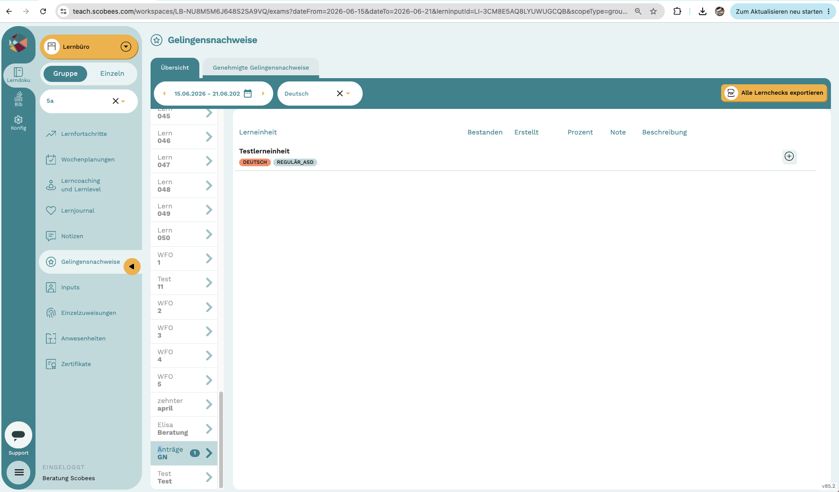This screenshot has width=839, height=492.
Task: Open the 5a group dropdown arrow
Action: [x=124, y=101]
